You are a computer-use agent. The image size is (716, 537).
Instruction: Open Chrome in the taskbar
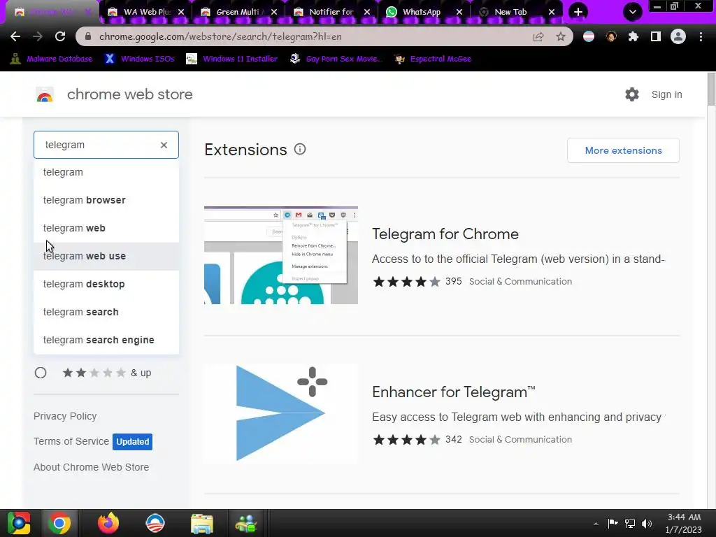[x=59, y=523]
